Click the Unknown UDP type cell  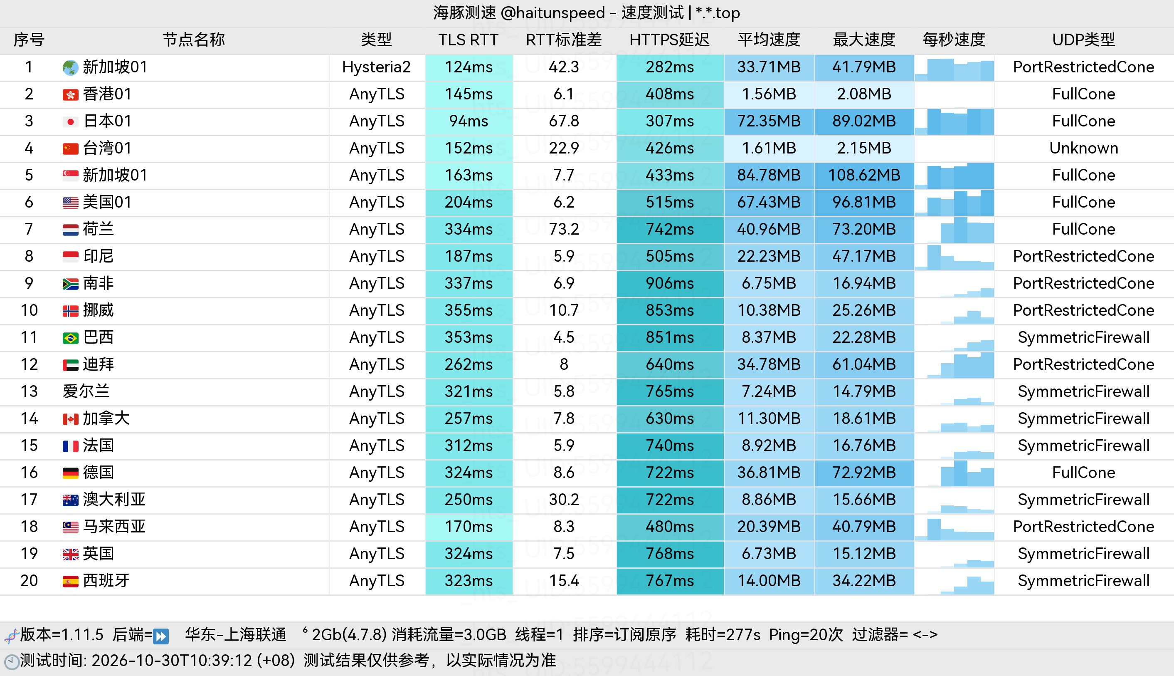[x=1083, y=148]
